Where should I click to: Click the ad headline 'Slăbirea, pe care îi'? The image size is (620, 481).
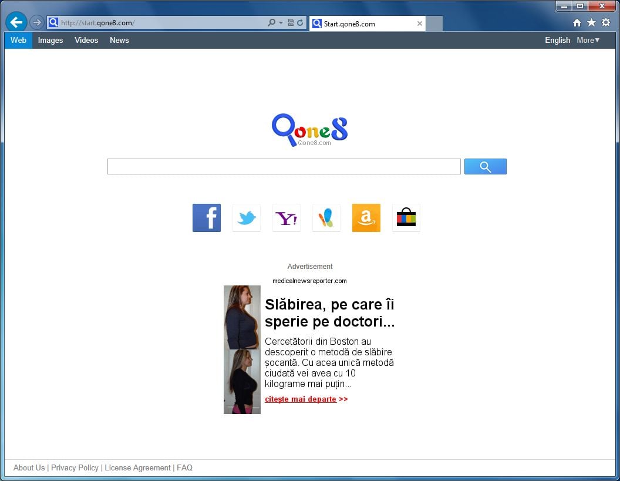tap(329, 305)
